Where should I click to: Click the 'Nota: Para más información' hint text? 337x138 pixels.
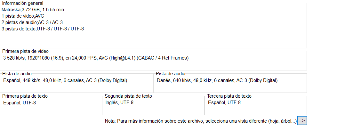[x=201, y=121]
